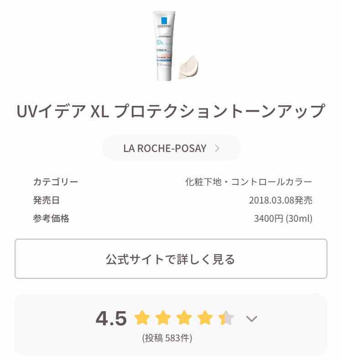The image size is (342, 360).
Task: Click the カテゴリー label
Action: 56,182
